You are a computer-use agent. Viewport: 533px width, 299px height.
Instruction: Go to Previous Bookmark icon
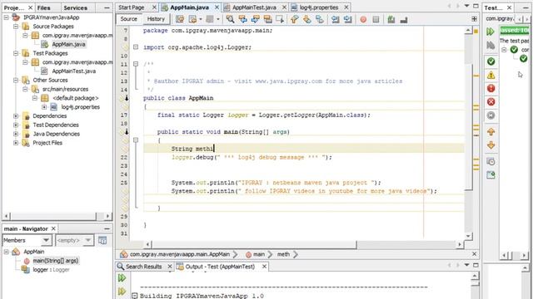click(x=294, y=19)
